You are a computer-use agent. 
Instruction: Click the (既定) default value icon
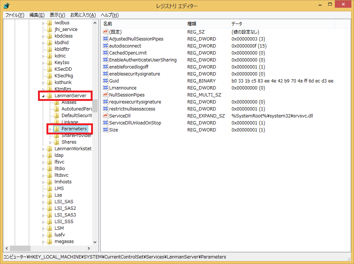(105, 32)
